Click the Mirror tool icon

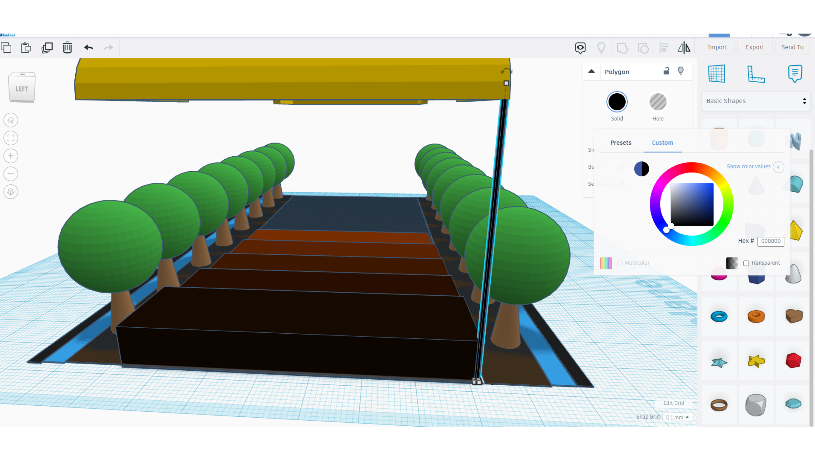(x=684, y=48)
